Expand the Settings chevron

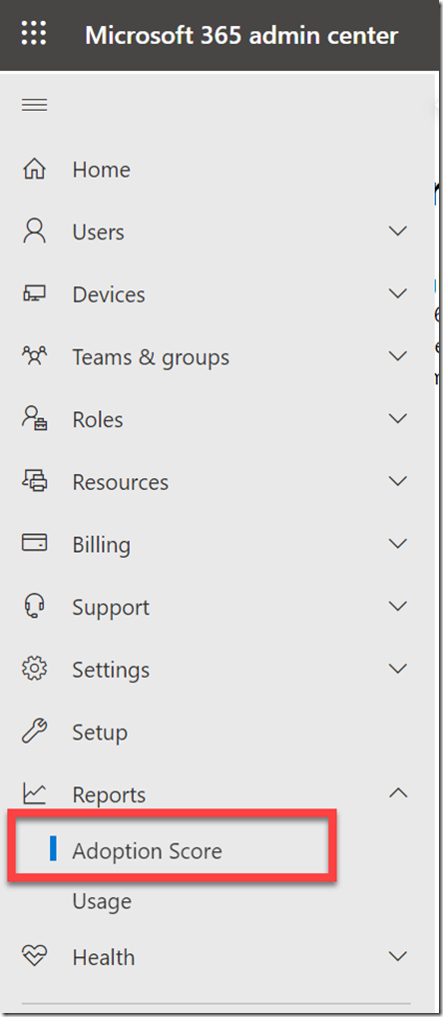(397, 668)
